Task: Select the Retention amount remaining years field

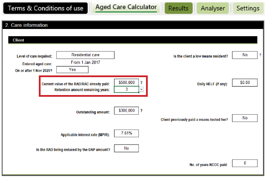Action: (126, 89)
